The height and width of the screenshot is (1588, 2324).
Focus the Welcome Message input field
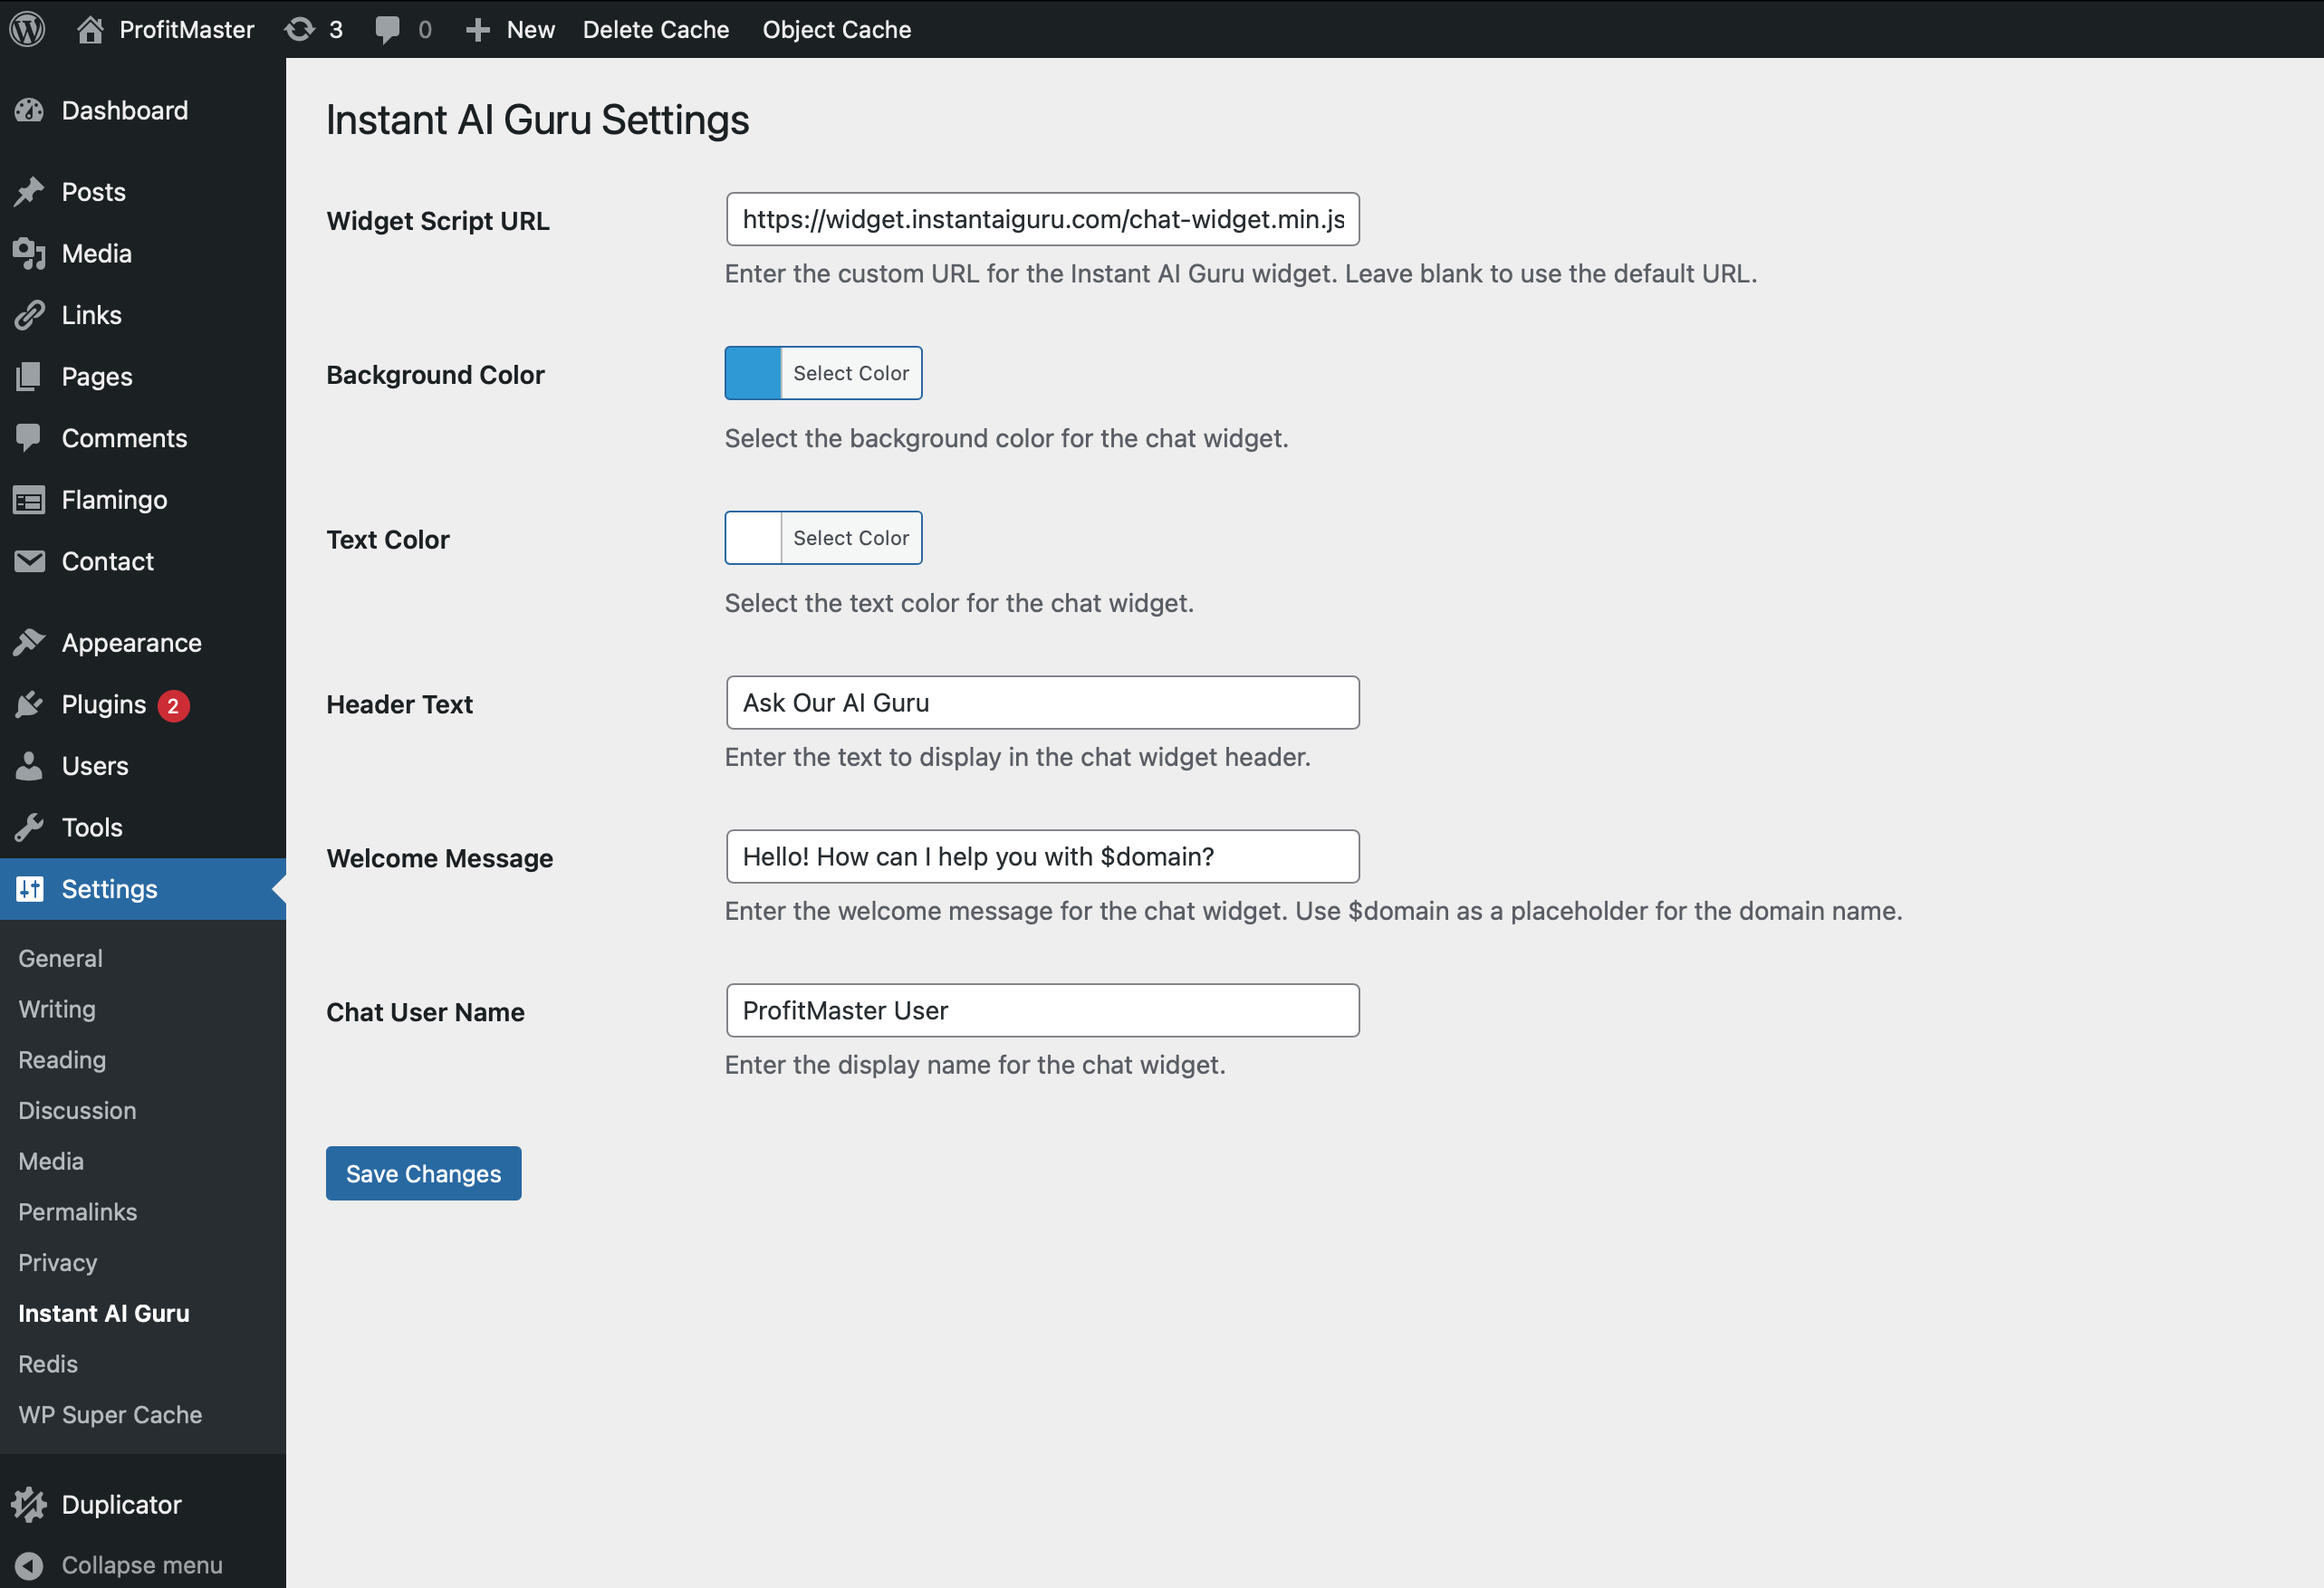point(1043,856)
